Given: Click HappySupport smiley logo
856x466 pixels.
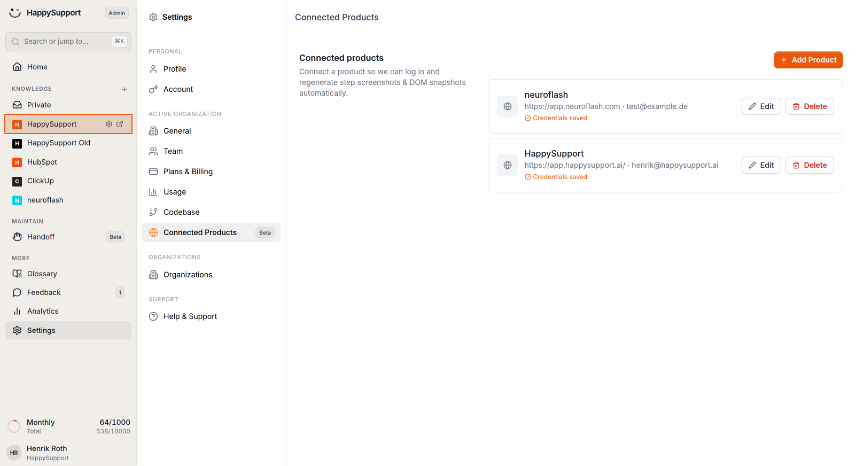Looking at the screenshot, I should [15, 13].
